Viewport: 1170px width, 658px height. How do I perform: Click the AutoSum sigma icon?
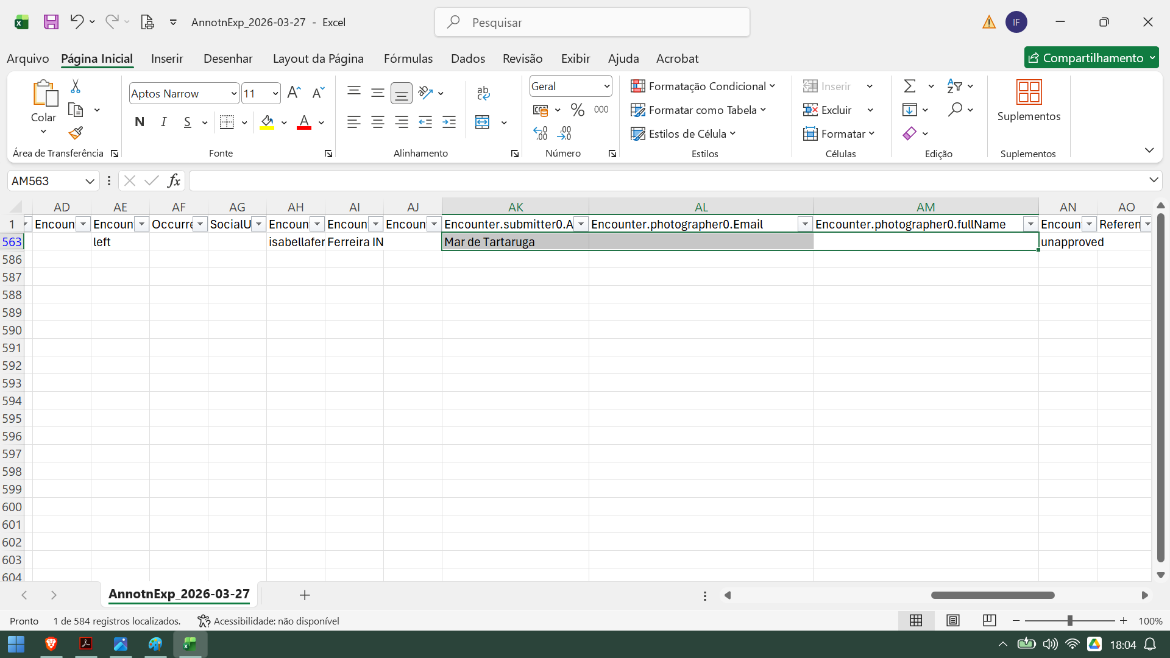[910, 86]
